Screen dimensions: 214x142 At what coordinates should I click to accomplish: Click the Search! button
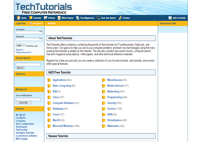point(20,68)
